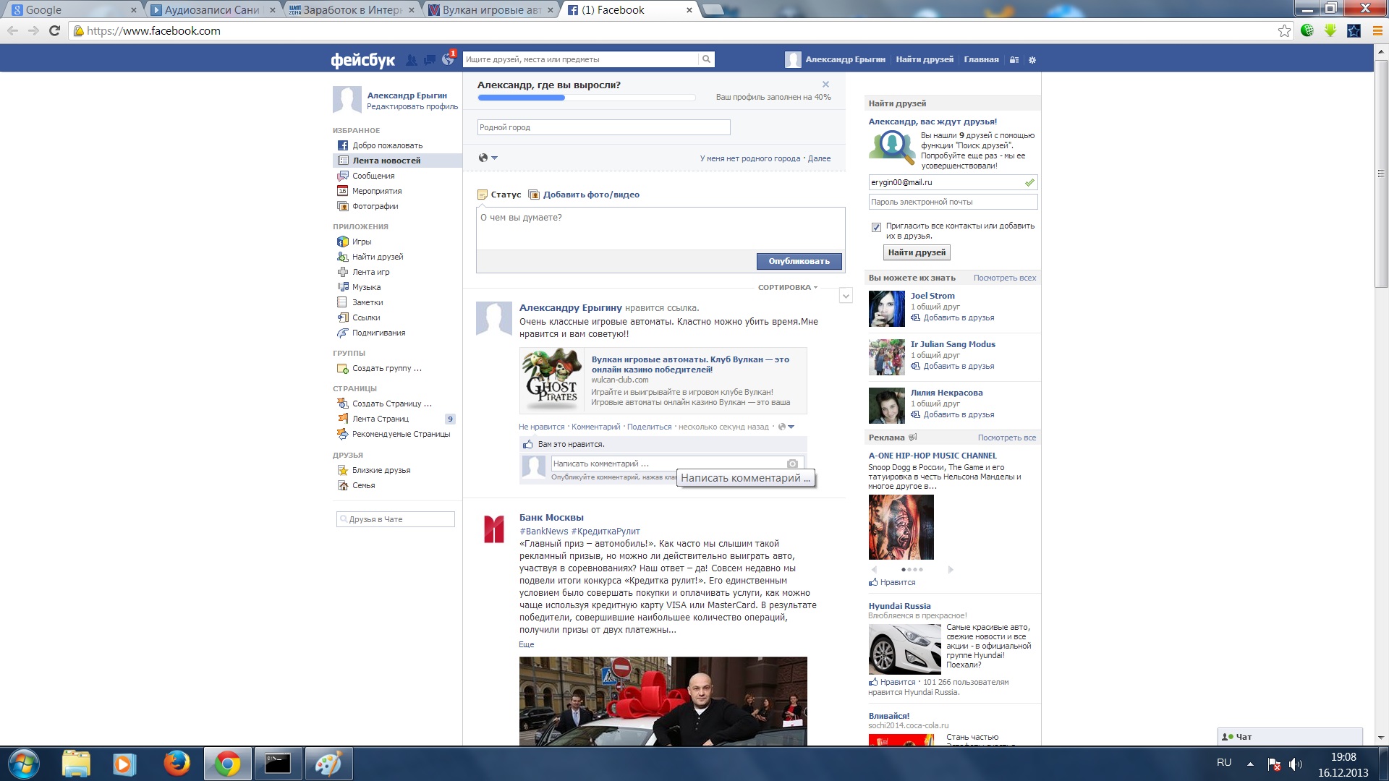Image resolution: width=1389 pixels, height=781 pixels.
Task: Switch to Аудиозаписи tab
Action: 212,10
